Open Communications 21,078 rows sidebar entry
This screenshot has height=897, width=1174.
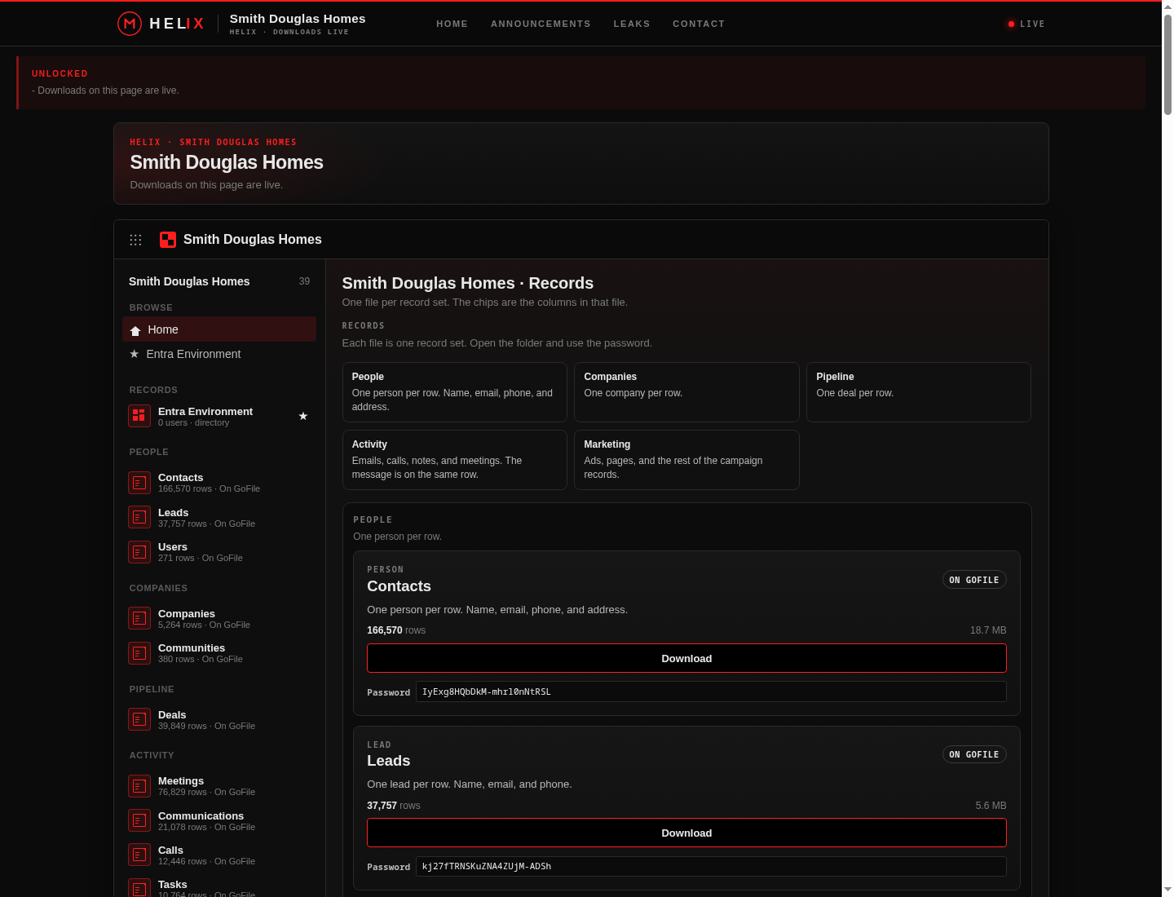[219, 820]
